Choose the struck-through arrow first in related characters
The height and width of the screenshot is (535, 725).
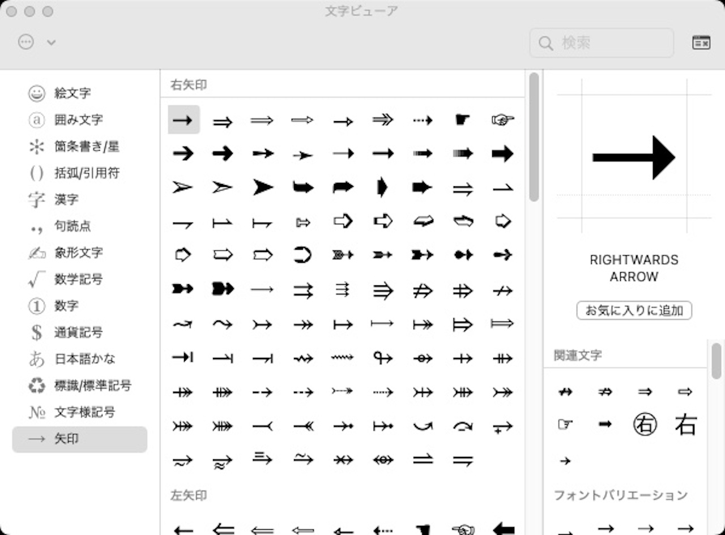tap(565, 392)
